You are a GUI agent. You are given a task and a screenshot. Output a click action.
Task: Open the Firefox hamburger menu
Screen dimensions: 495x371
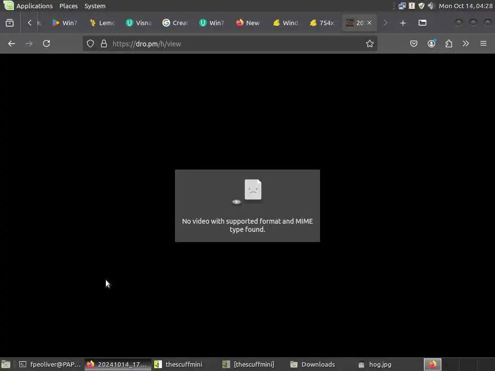coord(483,43)
